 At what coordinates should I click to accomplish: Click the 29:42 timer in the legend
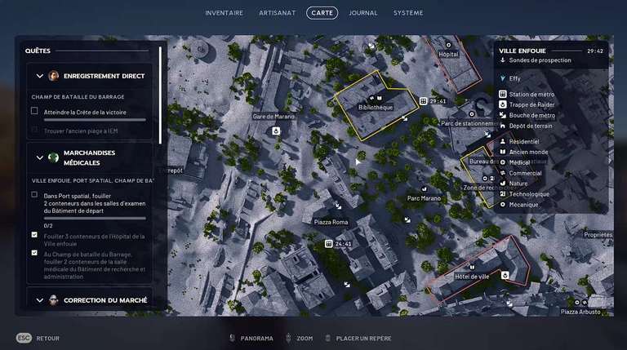tap(595, 51)
